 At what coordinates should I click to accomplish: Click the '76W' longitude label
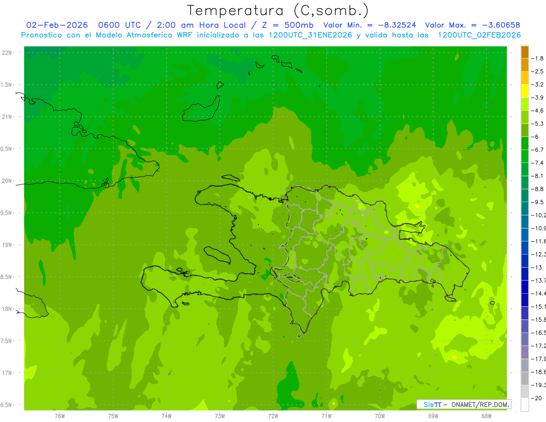point(60,416)
